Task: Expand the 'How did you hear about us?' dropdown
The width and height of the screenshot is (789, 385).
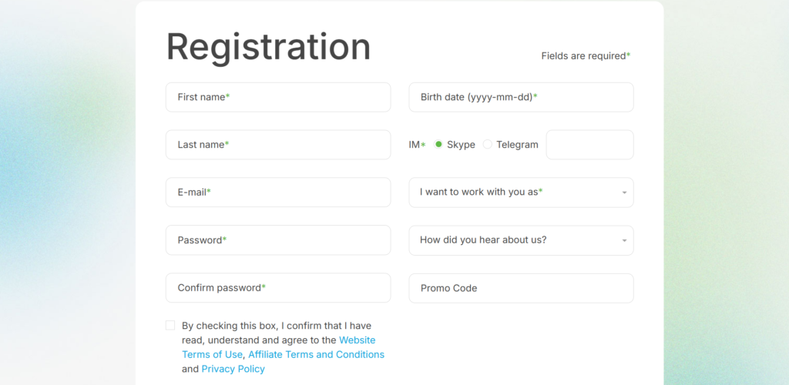Action: (x=521, y=240)
